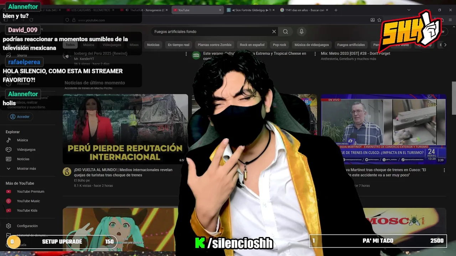Click the reader view icon in the address bar

pyautogui.click(x=372, y=20)
